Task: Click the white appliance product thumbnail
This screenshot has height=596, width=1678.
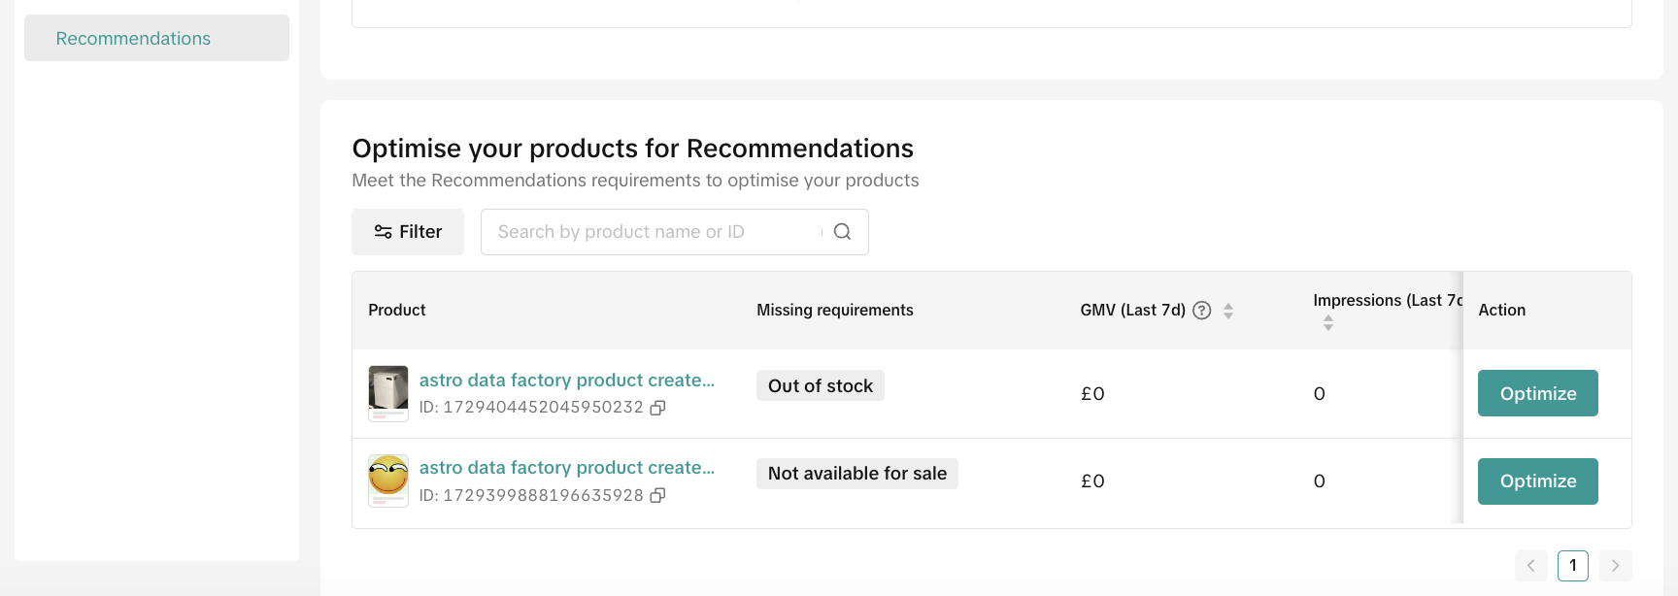Action: pyautogui.click(x=388, y=393)
